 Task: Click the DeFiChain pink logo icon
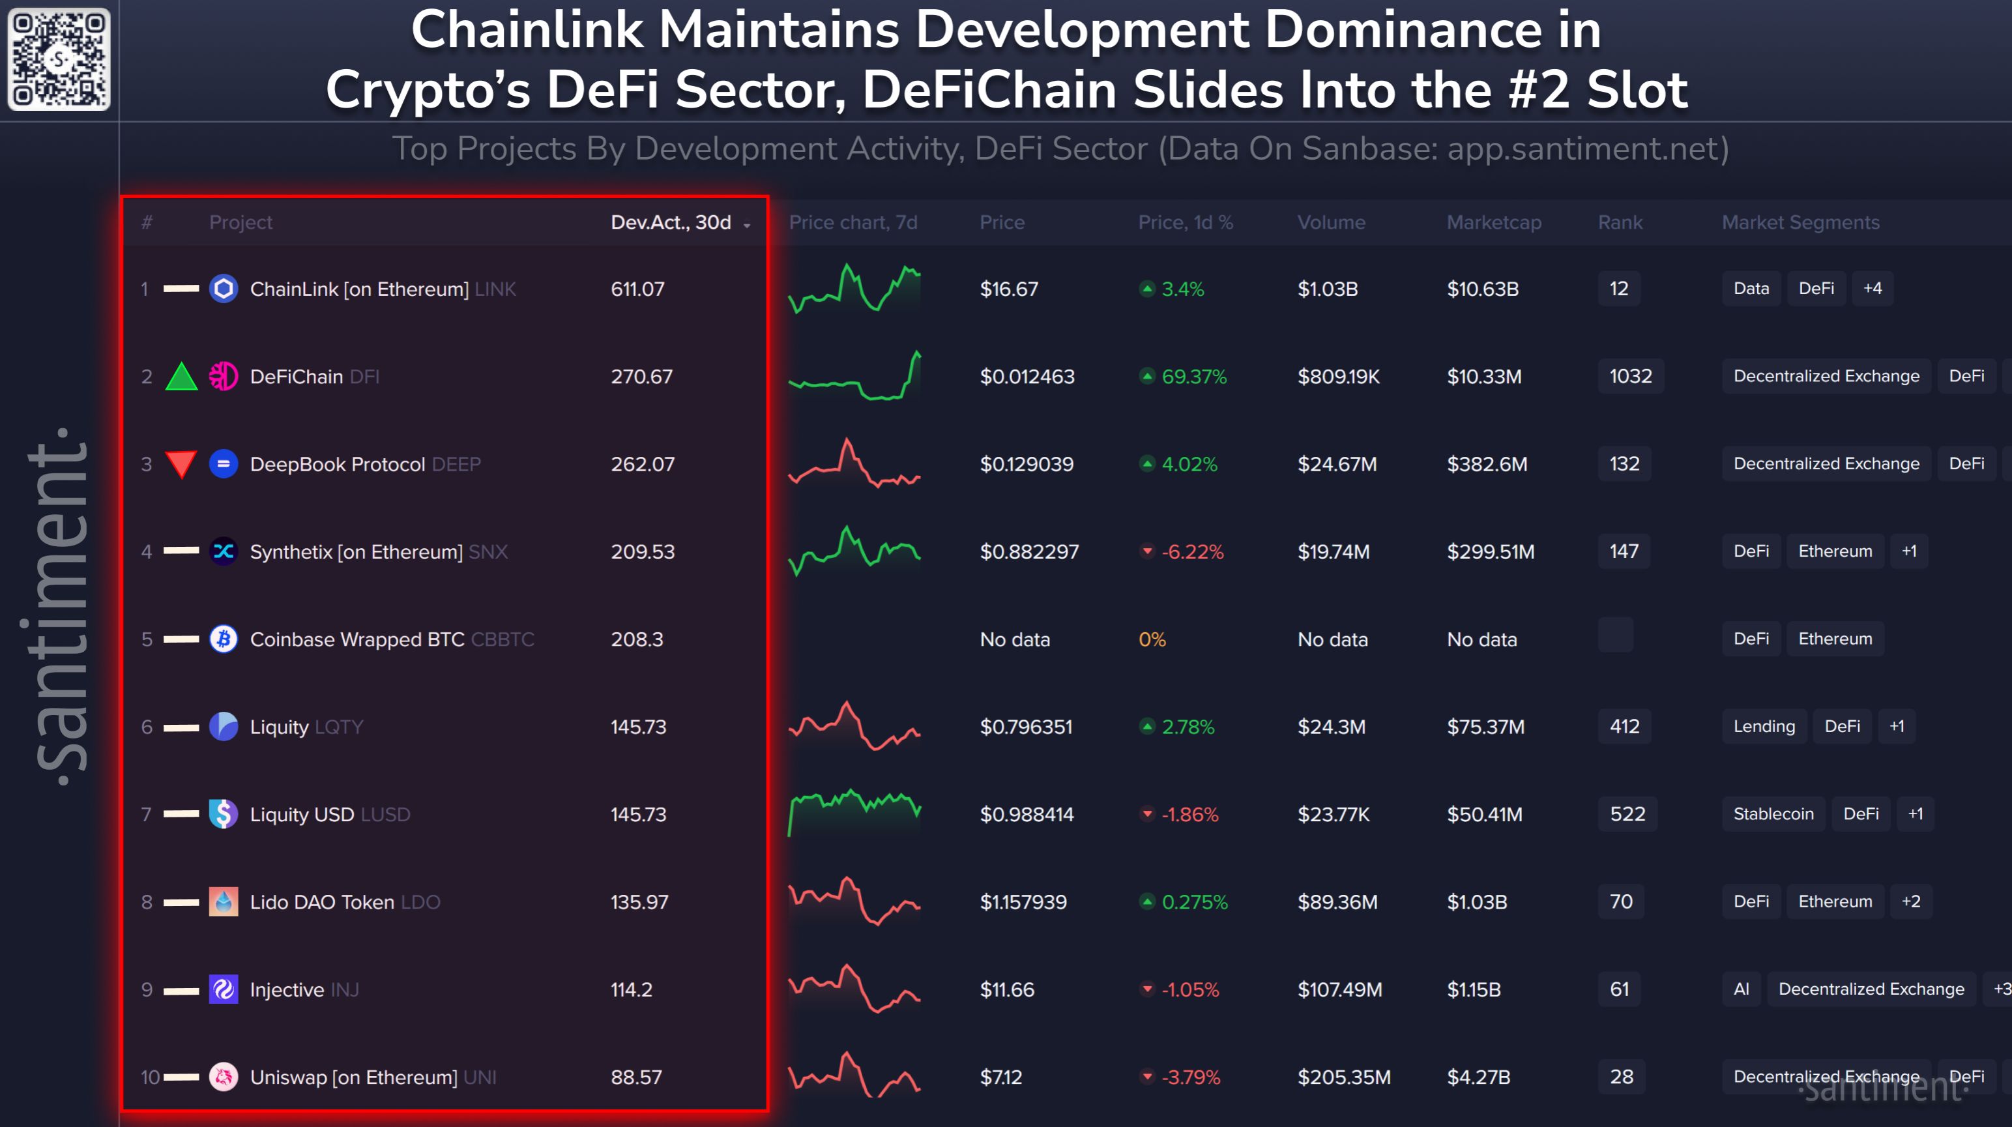[224, 377]
